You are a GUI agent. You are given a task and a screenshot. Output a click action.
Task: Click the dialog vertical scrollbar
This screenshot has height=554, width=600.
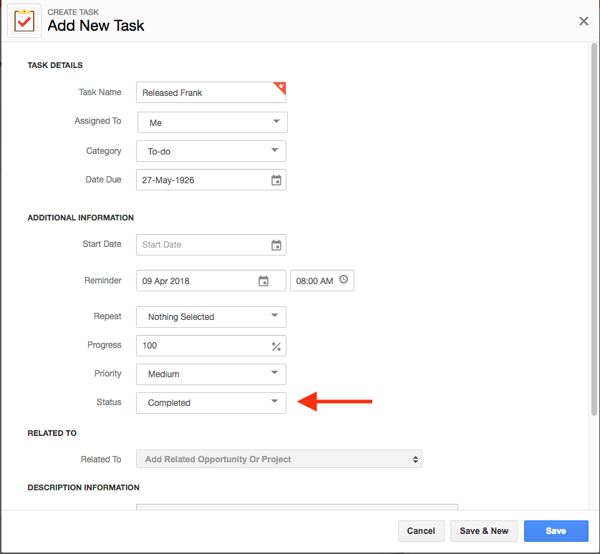(594, 229)
